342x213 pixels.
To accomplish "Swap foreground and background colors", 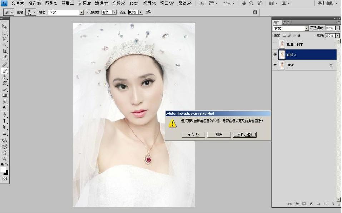I will pyautogui.click(x=7, y=164).
